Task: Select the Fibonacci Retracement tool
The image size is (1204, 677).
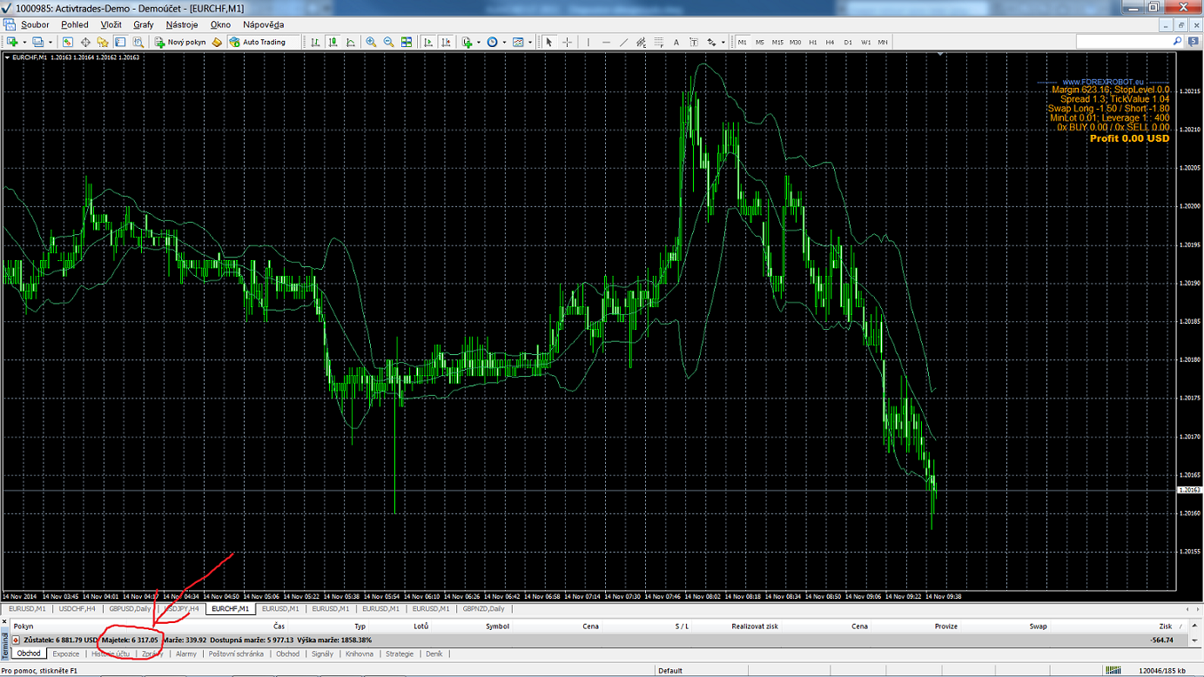Action: (x=659, y=42)
